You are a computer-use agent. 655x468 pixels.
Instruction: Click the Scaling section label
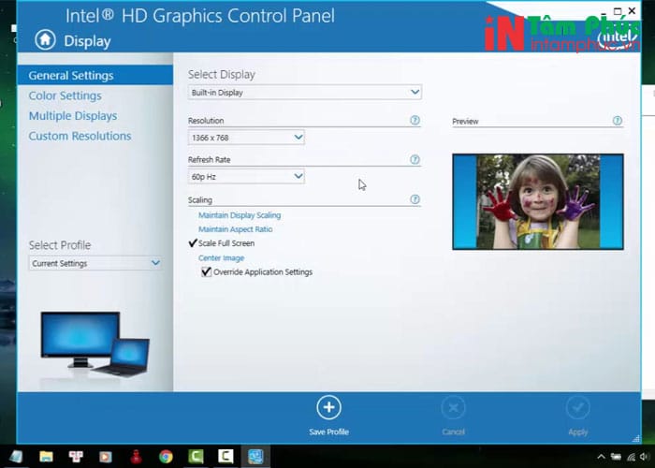(200, 199)
